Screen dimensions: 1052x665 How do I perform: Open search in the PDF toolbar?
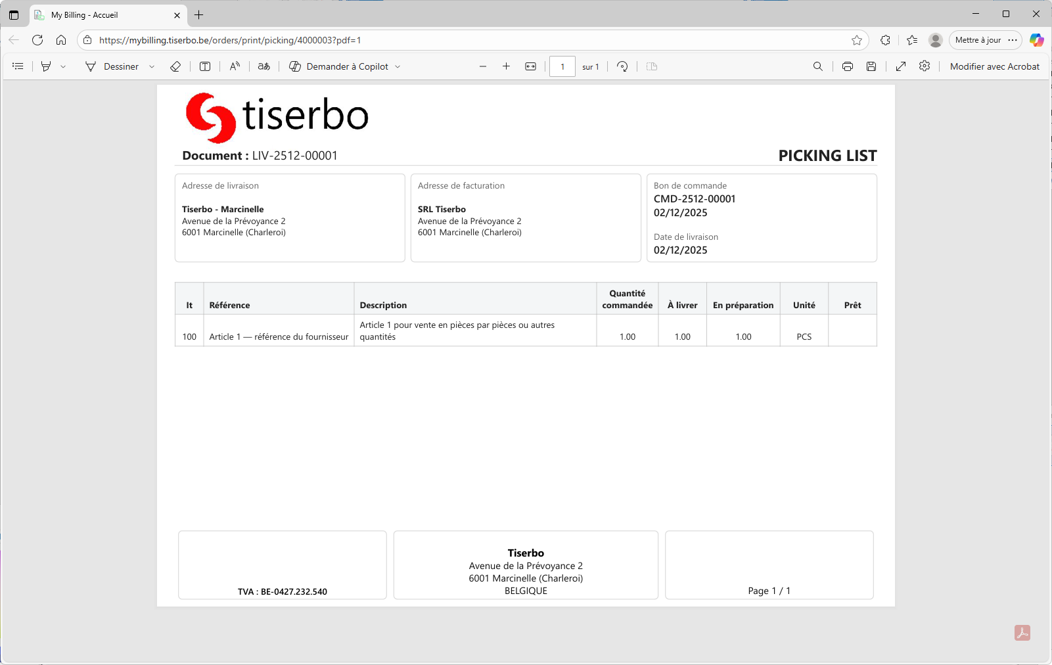coord(818,66)
